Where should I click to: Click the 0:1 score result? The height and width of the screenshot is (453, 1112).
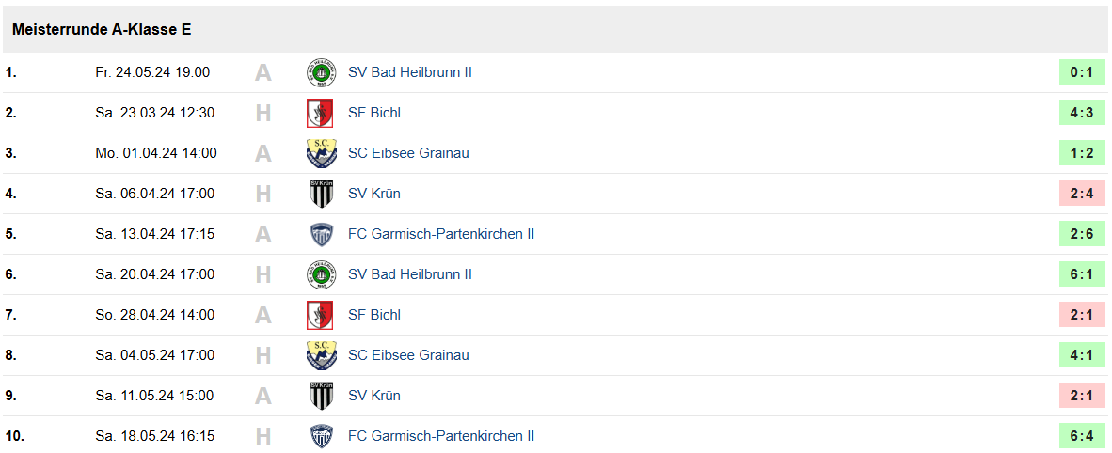(x=1082, y=72)
